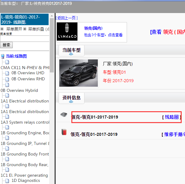
Task: Open 1A3 System relays control entry
Action: click(25, 122)
